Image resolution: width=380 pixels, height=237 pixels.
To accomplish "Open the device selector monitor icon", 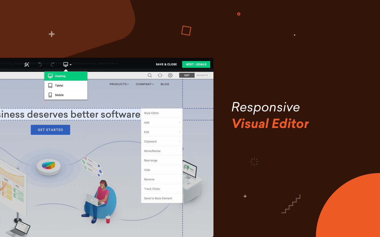I will pyautogui.click(x=66, y=64).
